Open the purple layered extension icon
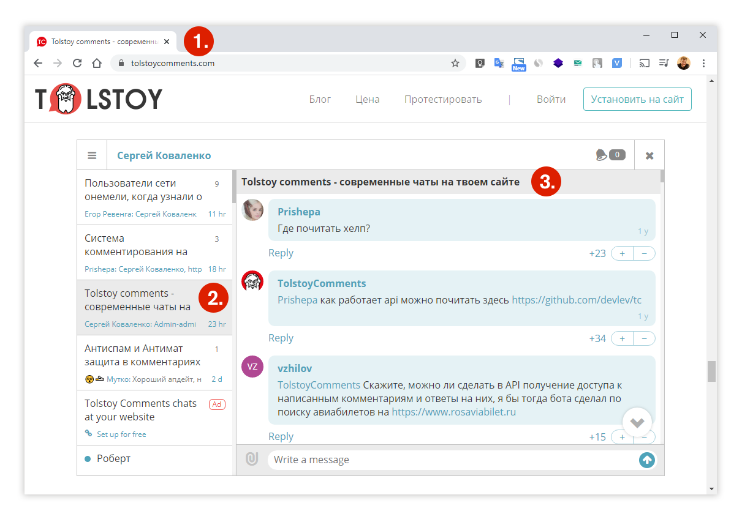 point(558,63)
